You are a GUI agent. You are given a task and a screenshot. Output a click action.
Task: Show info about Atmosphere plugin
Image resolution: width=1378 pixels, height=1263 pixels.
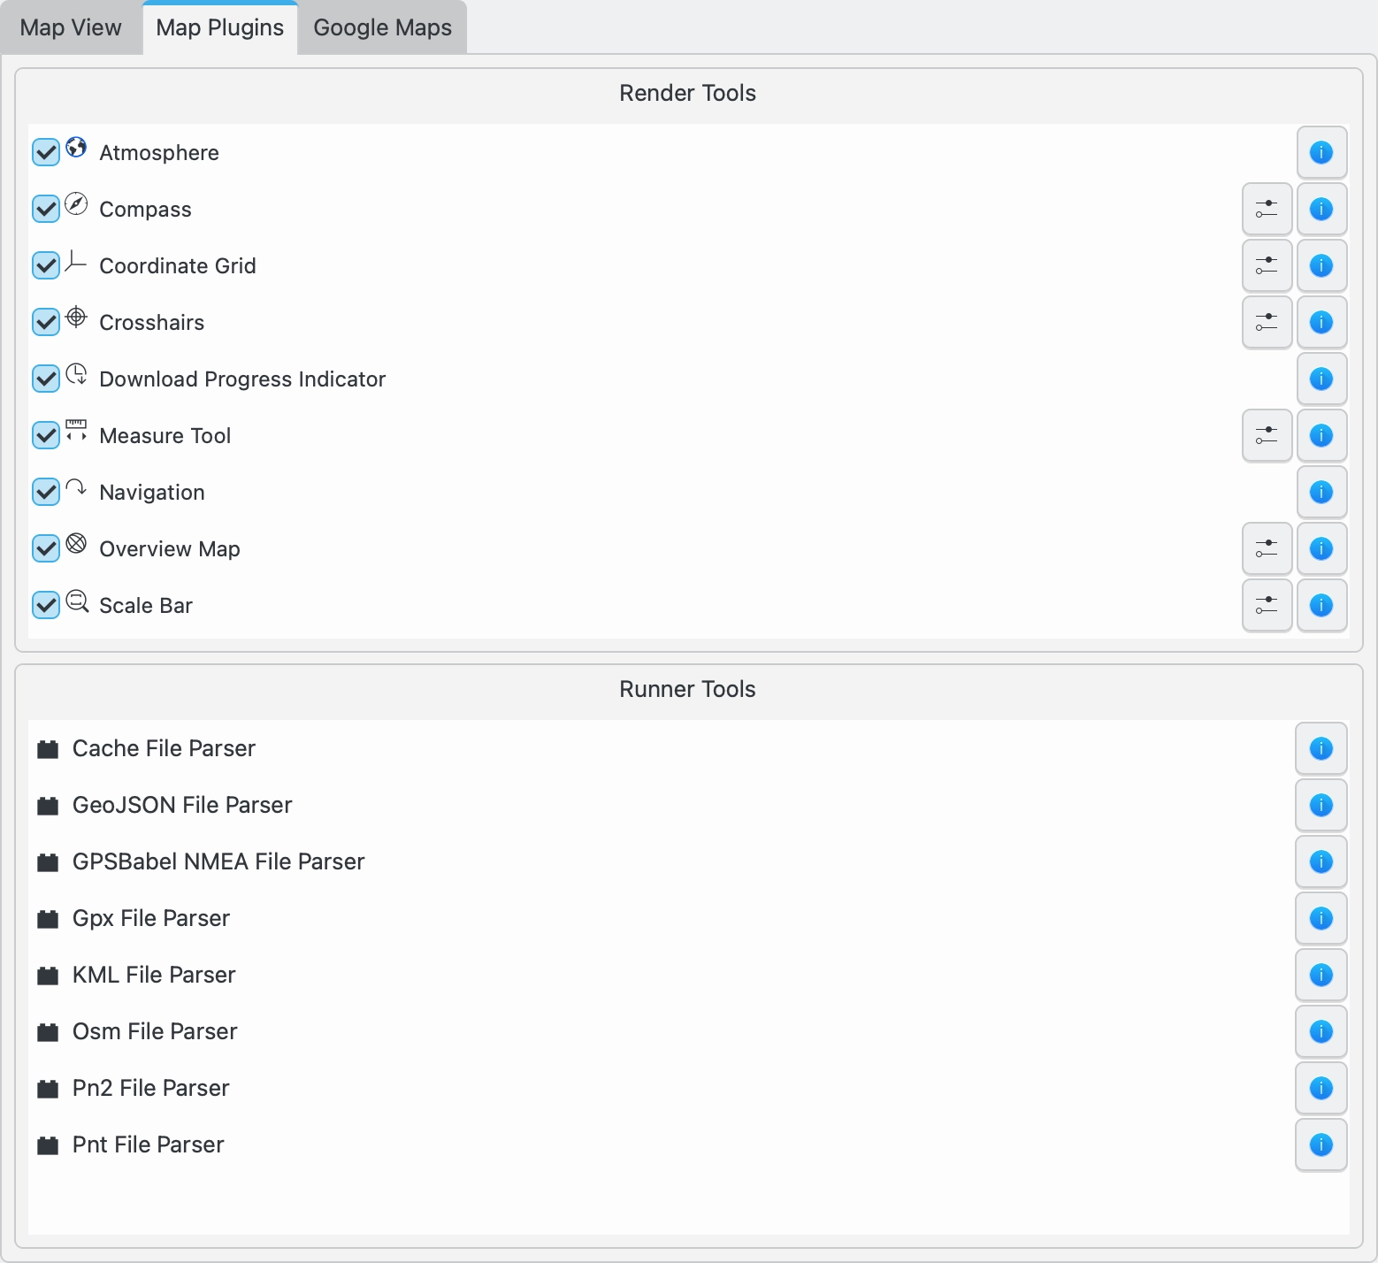coord(1321,152)
